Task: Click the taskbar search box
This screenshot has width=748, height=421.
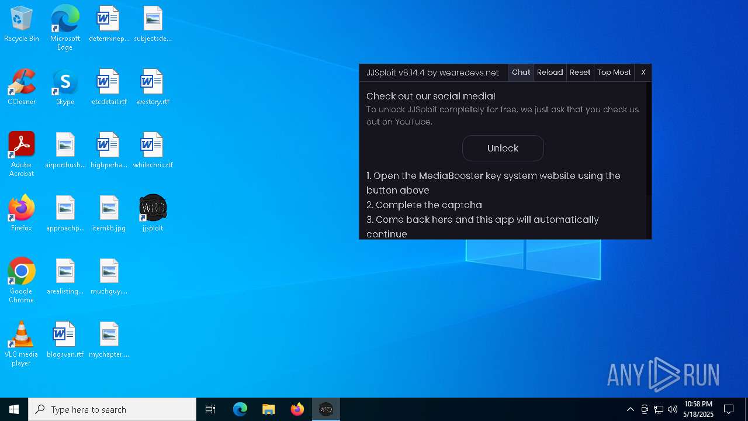Action: pos(112,409)
